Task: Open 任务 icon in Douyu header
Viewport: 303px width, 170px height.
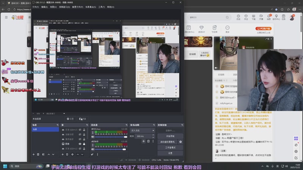Action: point(283,17)
